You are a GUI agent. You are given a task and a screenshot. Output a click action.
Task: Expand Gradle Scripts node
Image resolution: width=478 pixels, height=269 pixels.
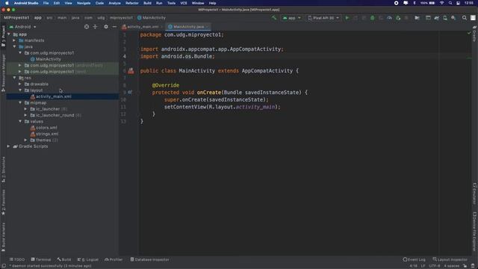point(8,146)
